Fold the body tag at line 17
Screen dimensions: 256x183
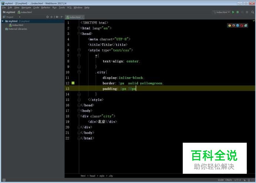pos(79,111)
